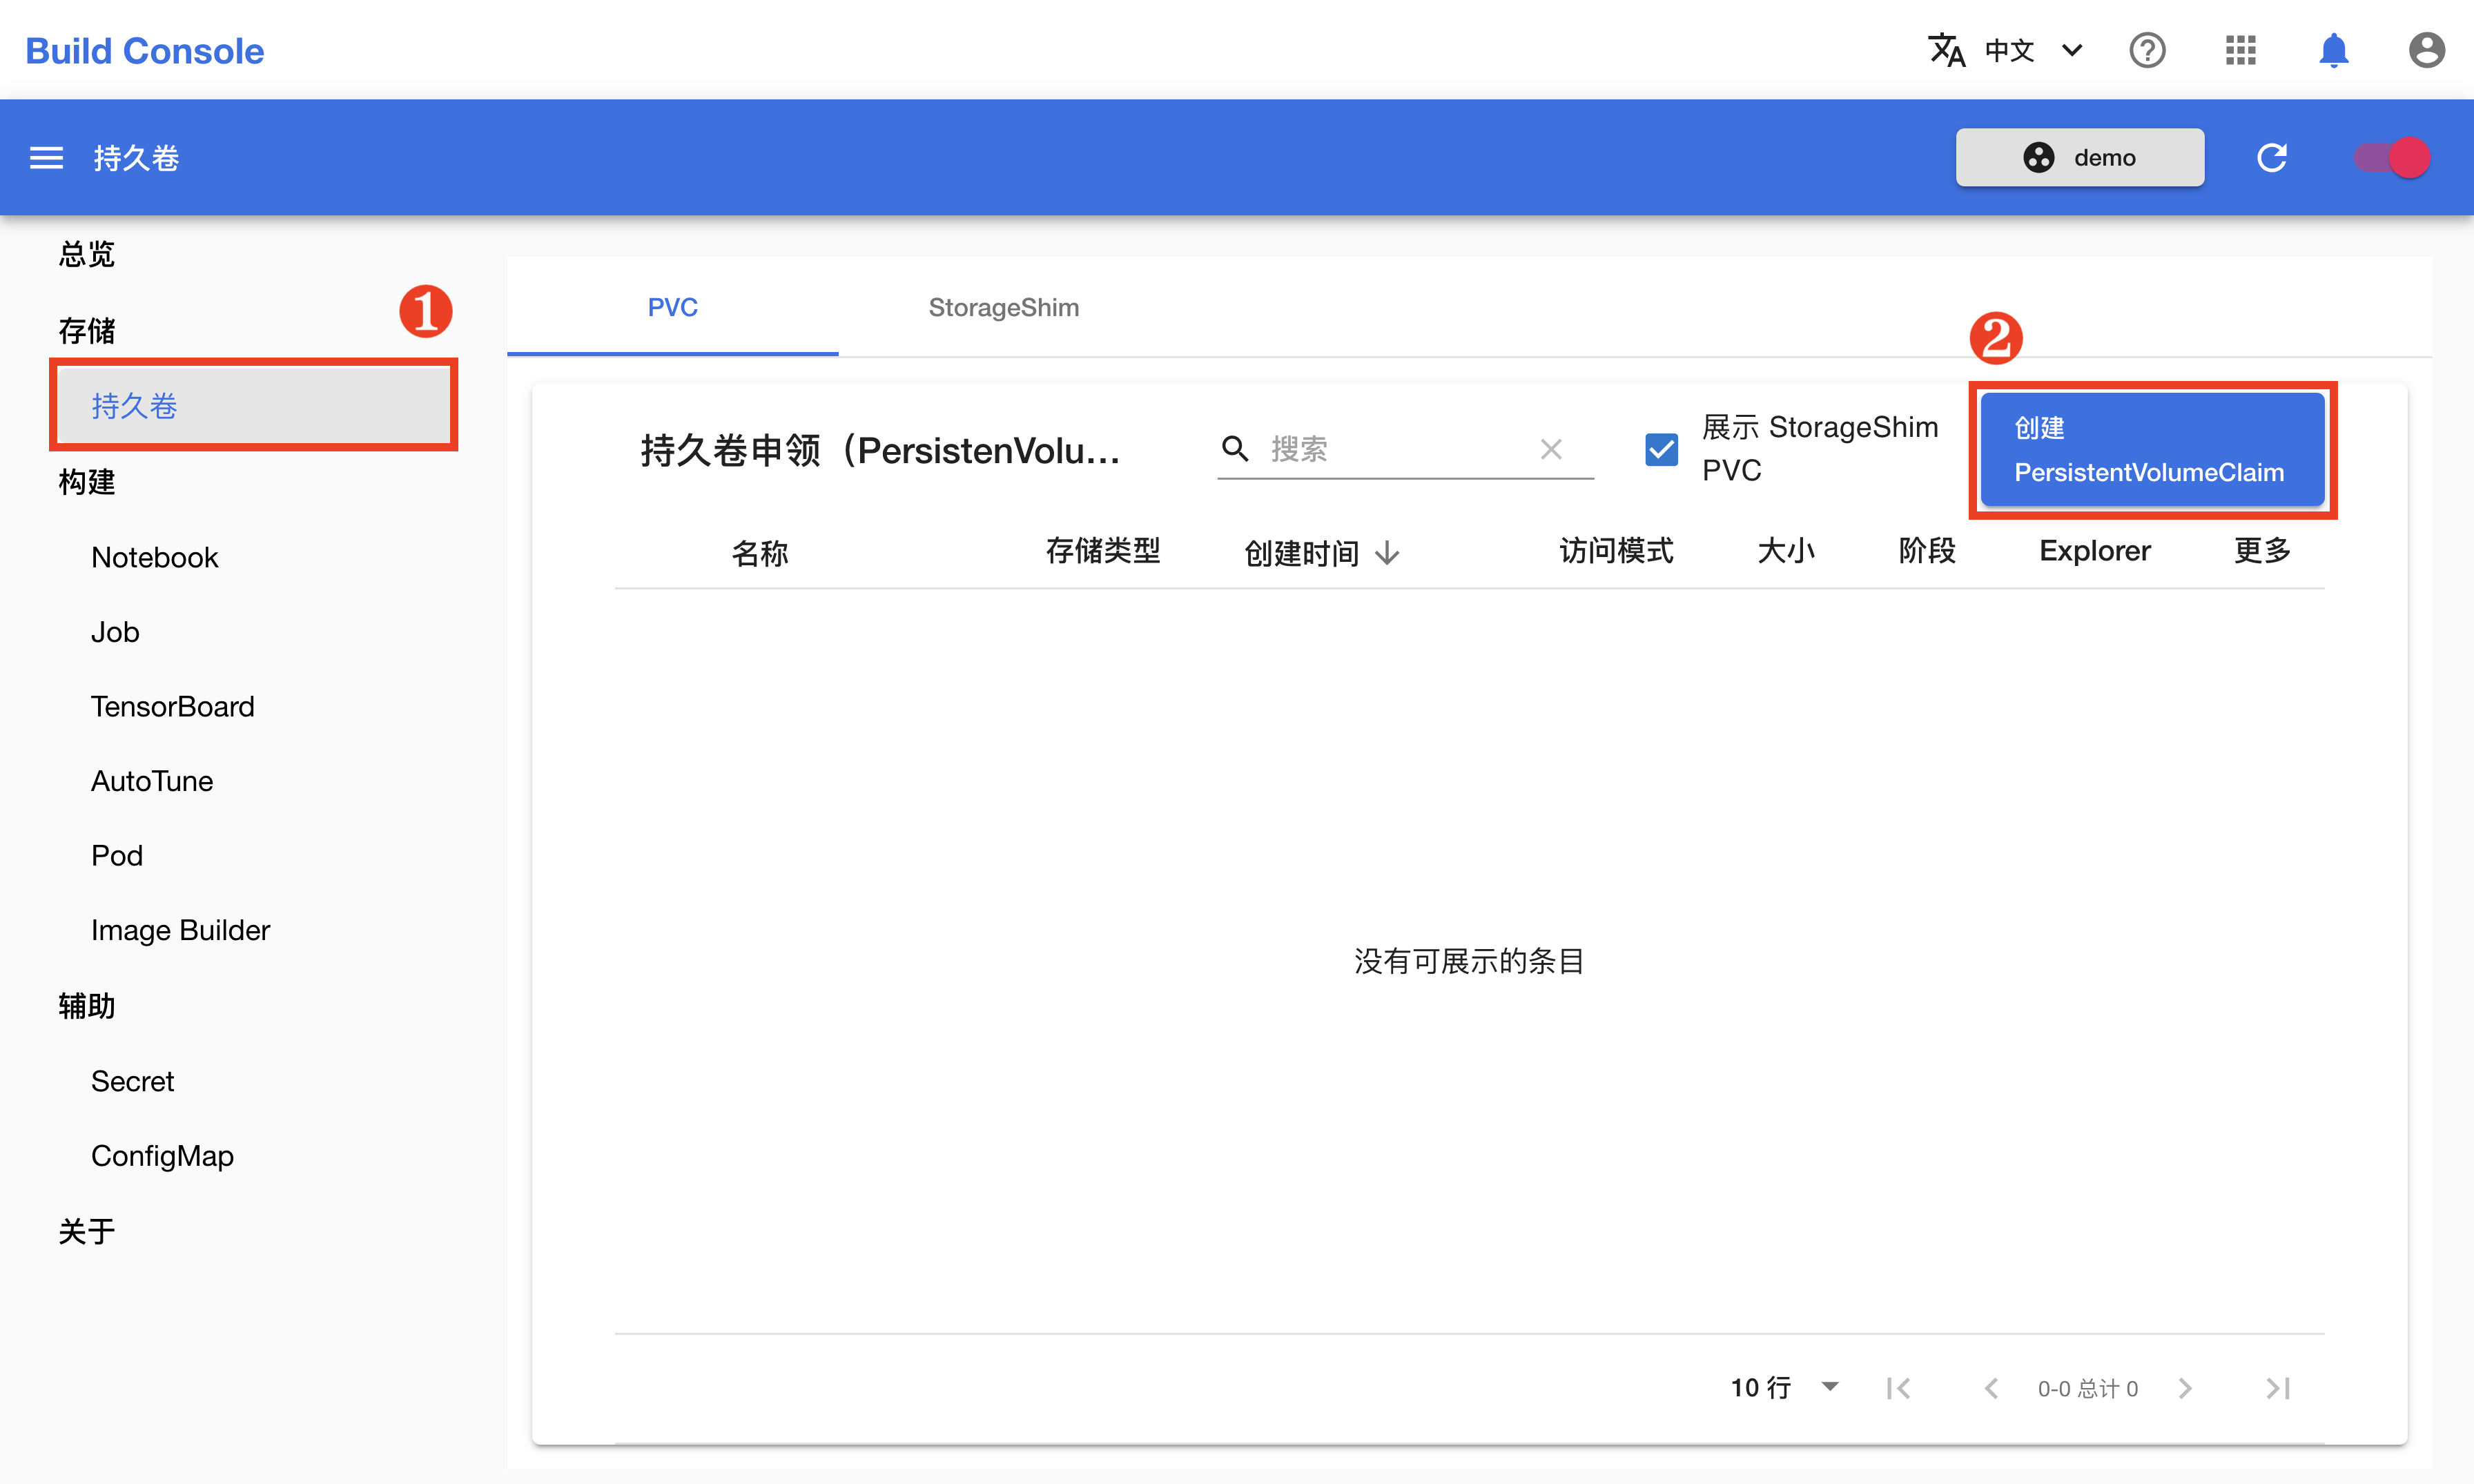Click the 构建 sidebar section heading
The width and height of the screenshot is (2474, 1484).
[86, 482]
